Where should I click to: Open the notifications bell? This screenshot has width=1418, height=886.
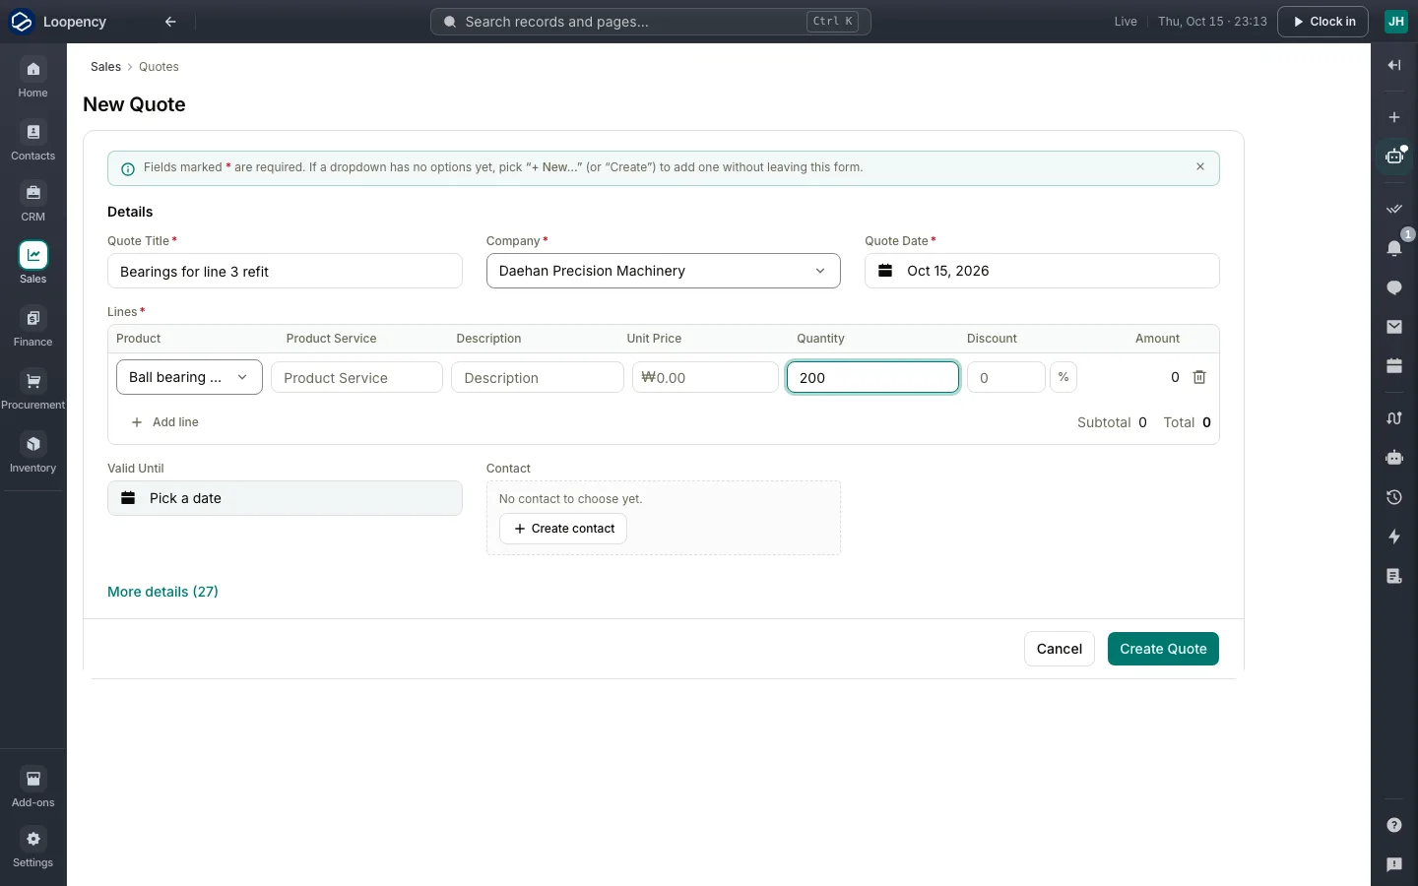coord(1394,248)
